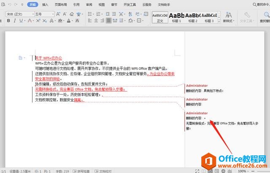The height and width of the screenshot is (173, 270).
Task: Apply the font color A button
Action: (69, 21)
